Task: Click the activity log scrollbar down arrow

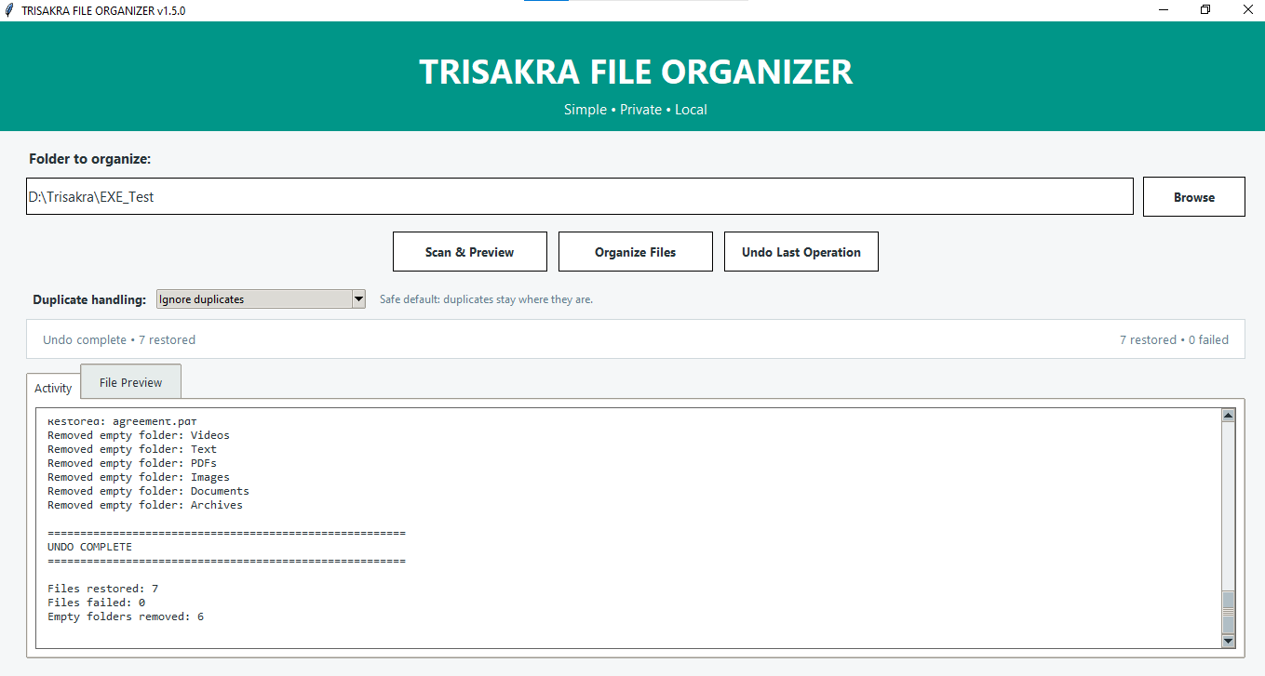Action: 1228,641
